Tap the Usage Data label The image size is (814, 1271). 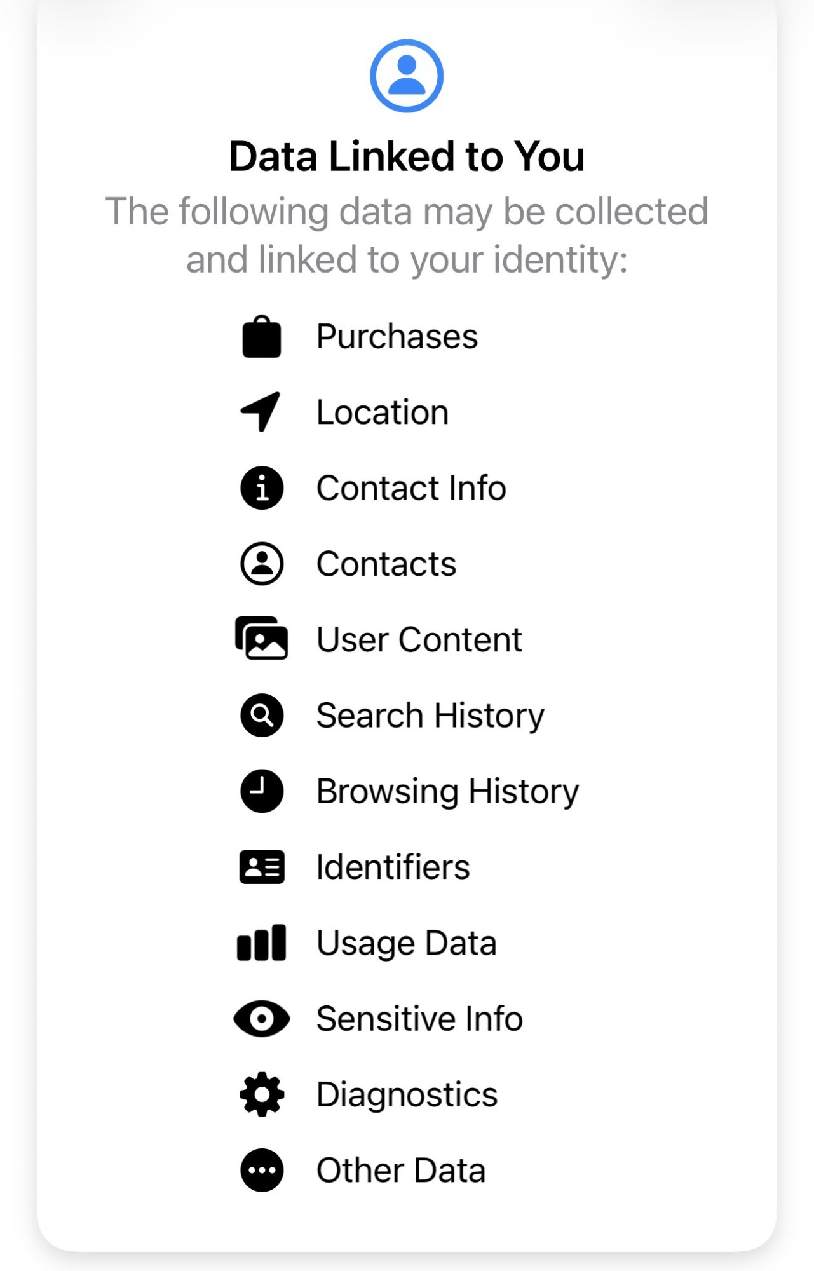[407, 944]
